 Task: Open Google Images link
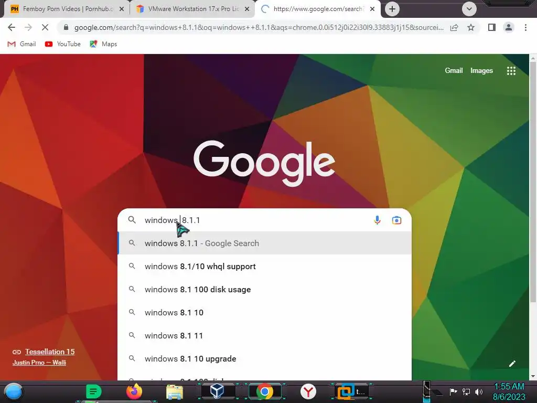(x=481, y=71)
